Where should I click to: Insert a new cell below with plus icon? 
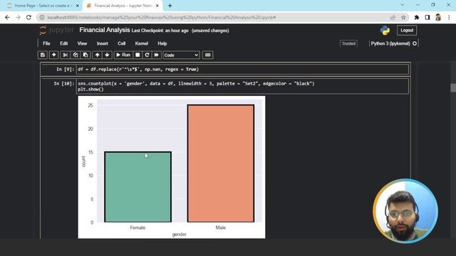(x=54, y=55)
